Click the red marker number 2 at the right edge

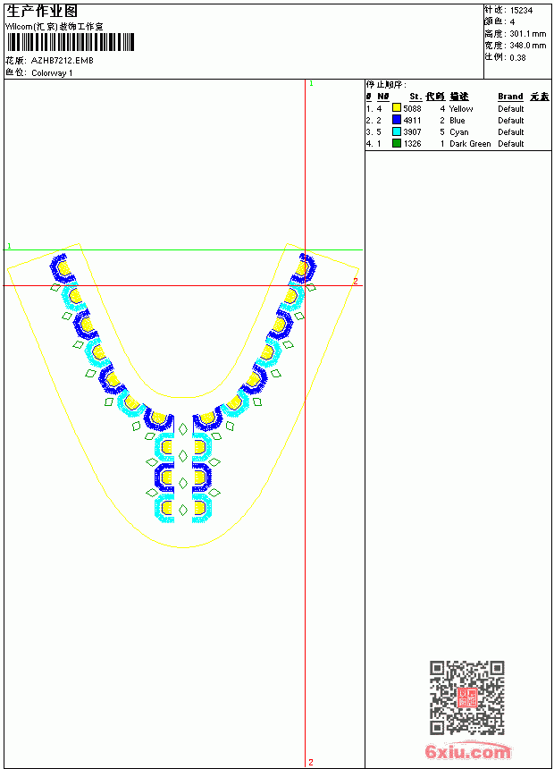(x=356, y=281)
